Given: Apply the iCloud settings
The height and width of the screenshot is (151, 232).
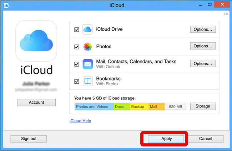Looking at the screenshot, I should 166,139.
